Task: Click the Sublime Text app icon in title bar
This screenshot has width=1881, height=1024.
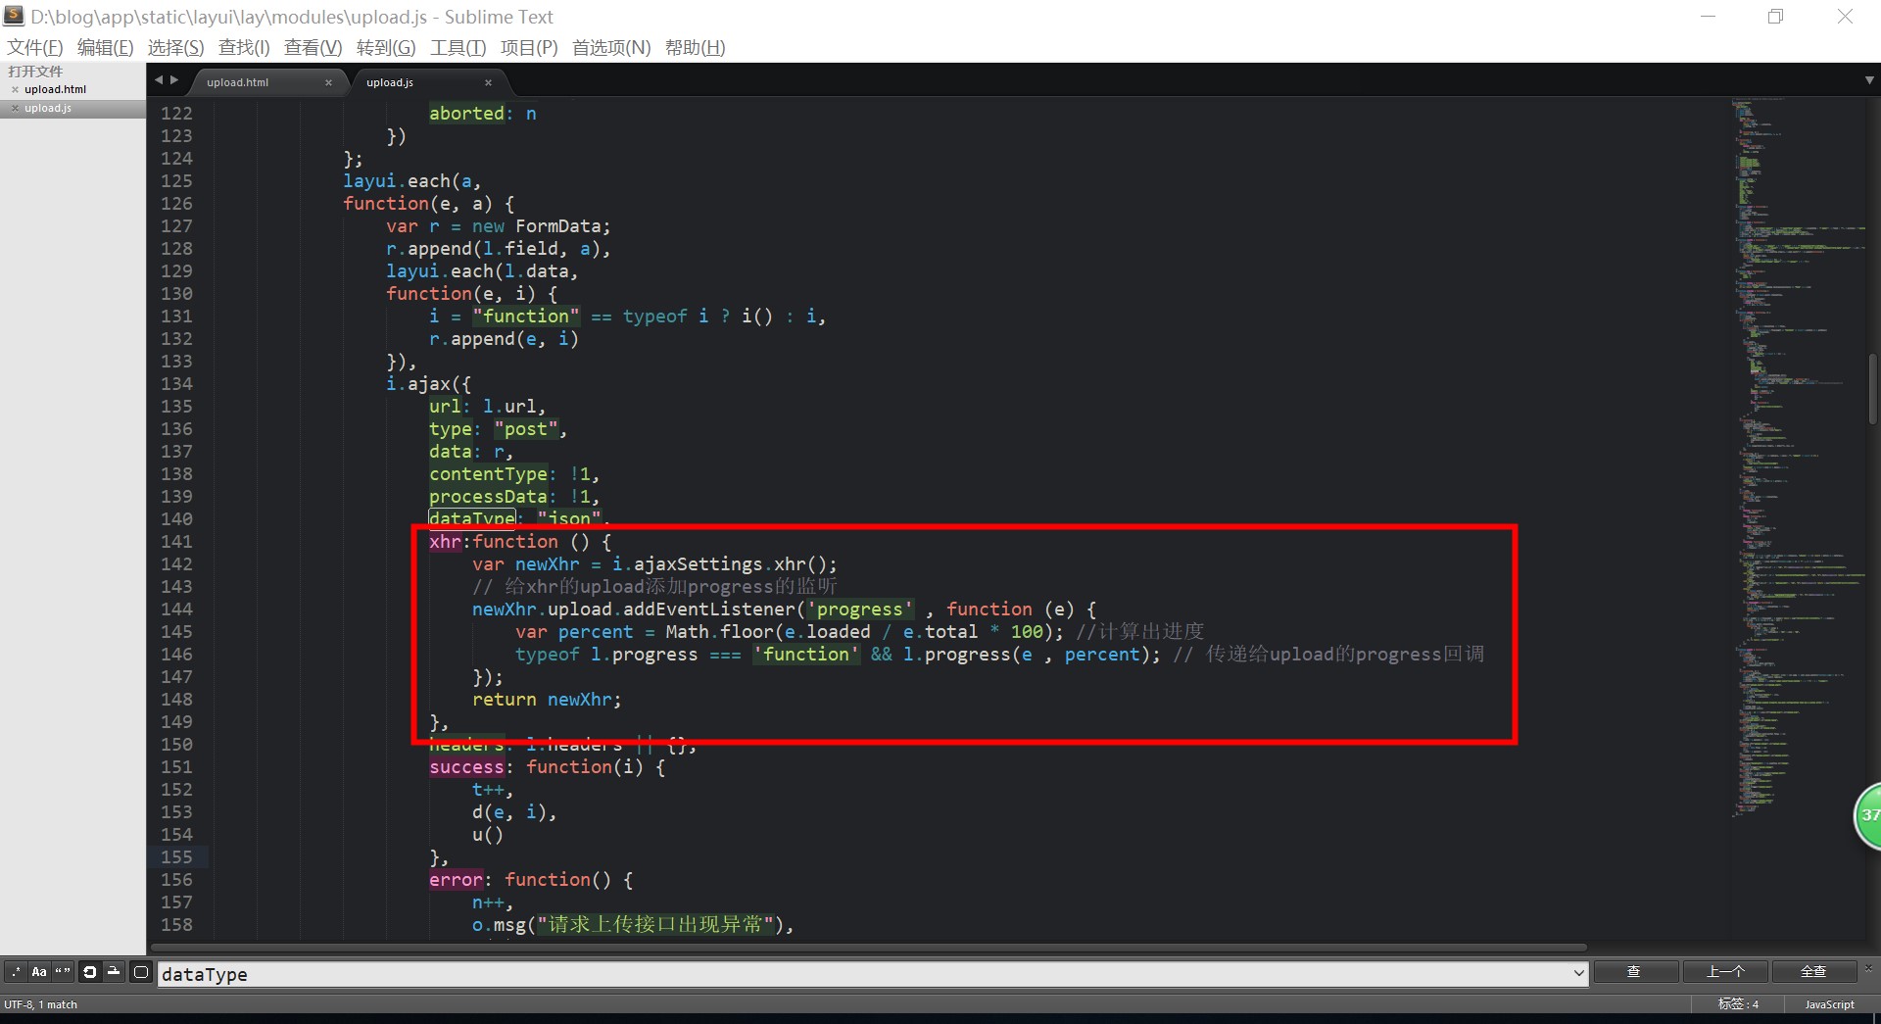Action: (x=14, y=16)
